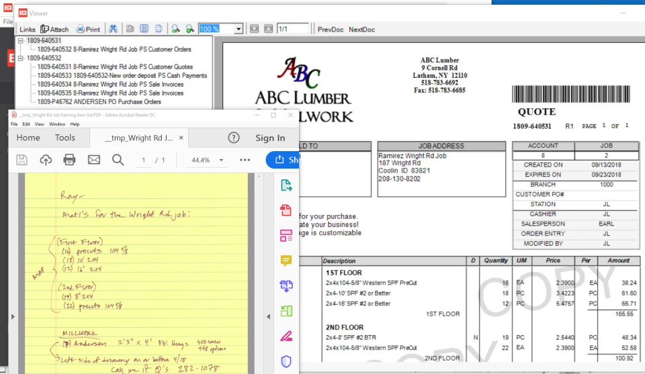
Task: Click the printer icon in Acrobat toolbar
Action: [69, 159]
